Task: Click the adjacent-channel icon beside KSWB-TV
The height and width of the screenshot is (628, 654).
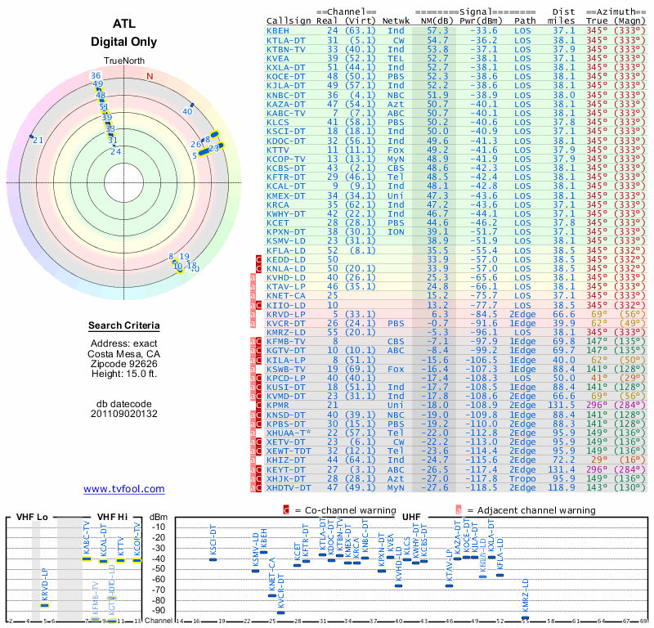Action: [x=253, y=370]
